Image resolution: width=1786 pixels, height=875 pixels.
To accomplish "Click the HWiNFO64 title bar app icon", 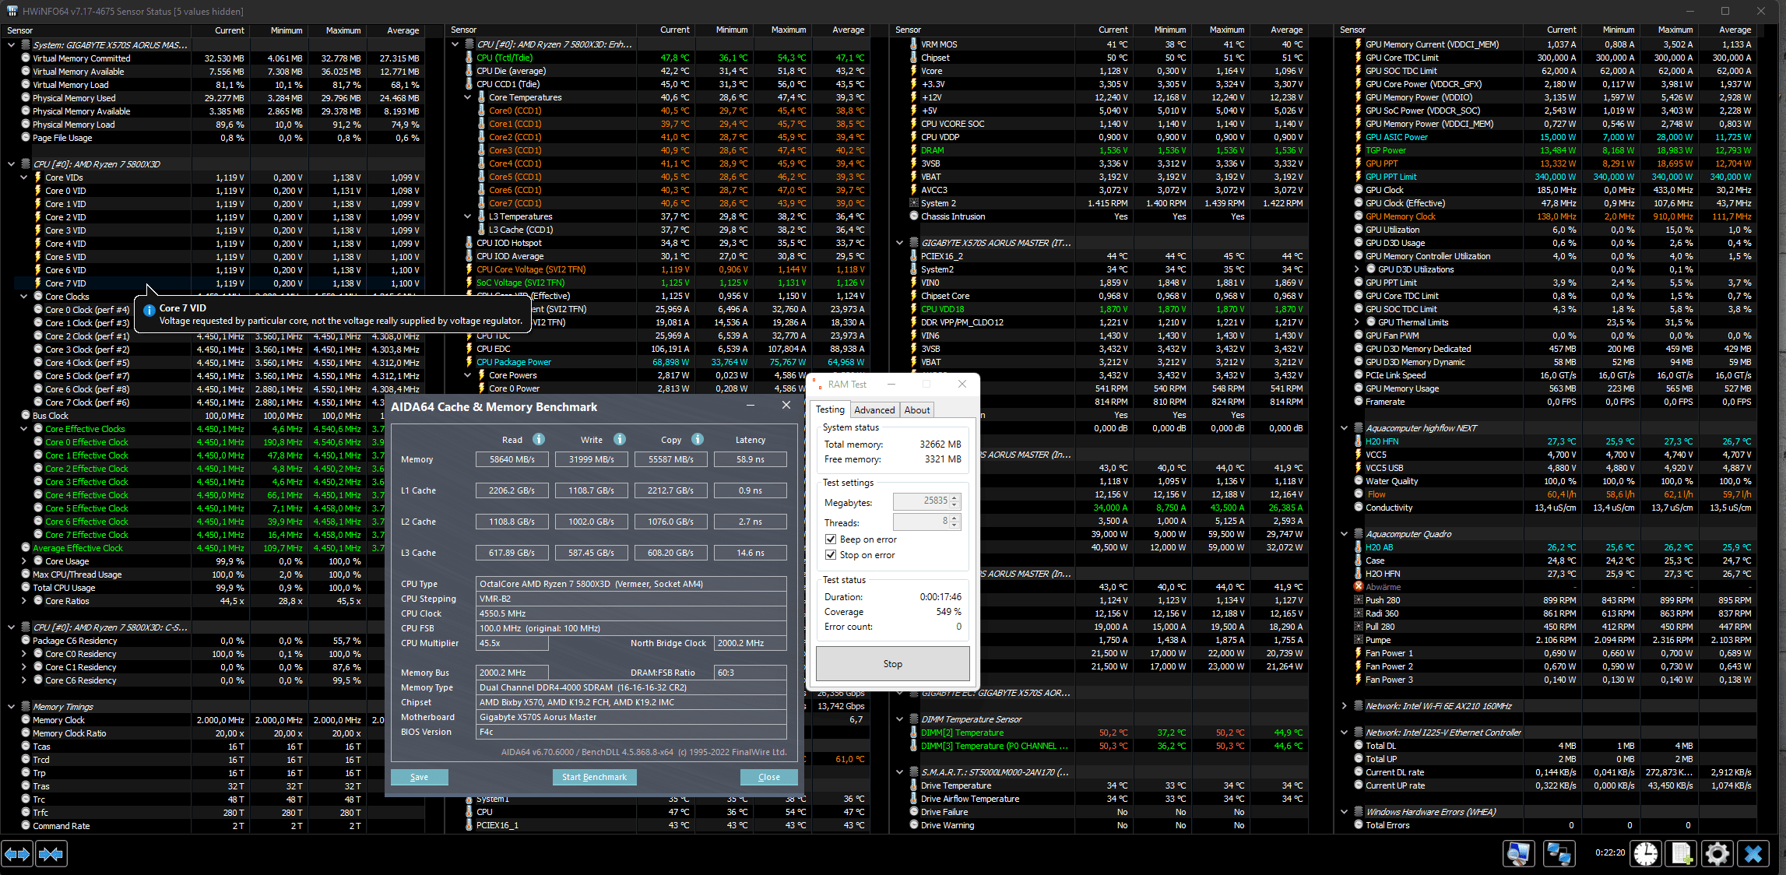I will [12, 11].
